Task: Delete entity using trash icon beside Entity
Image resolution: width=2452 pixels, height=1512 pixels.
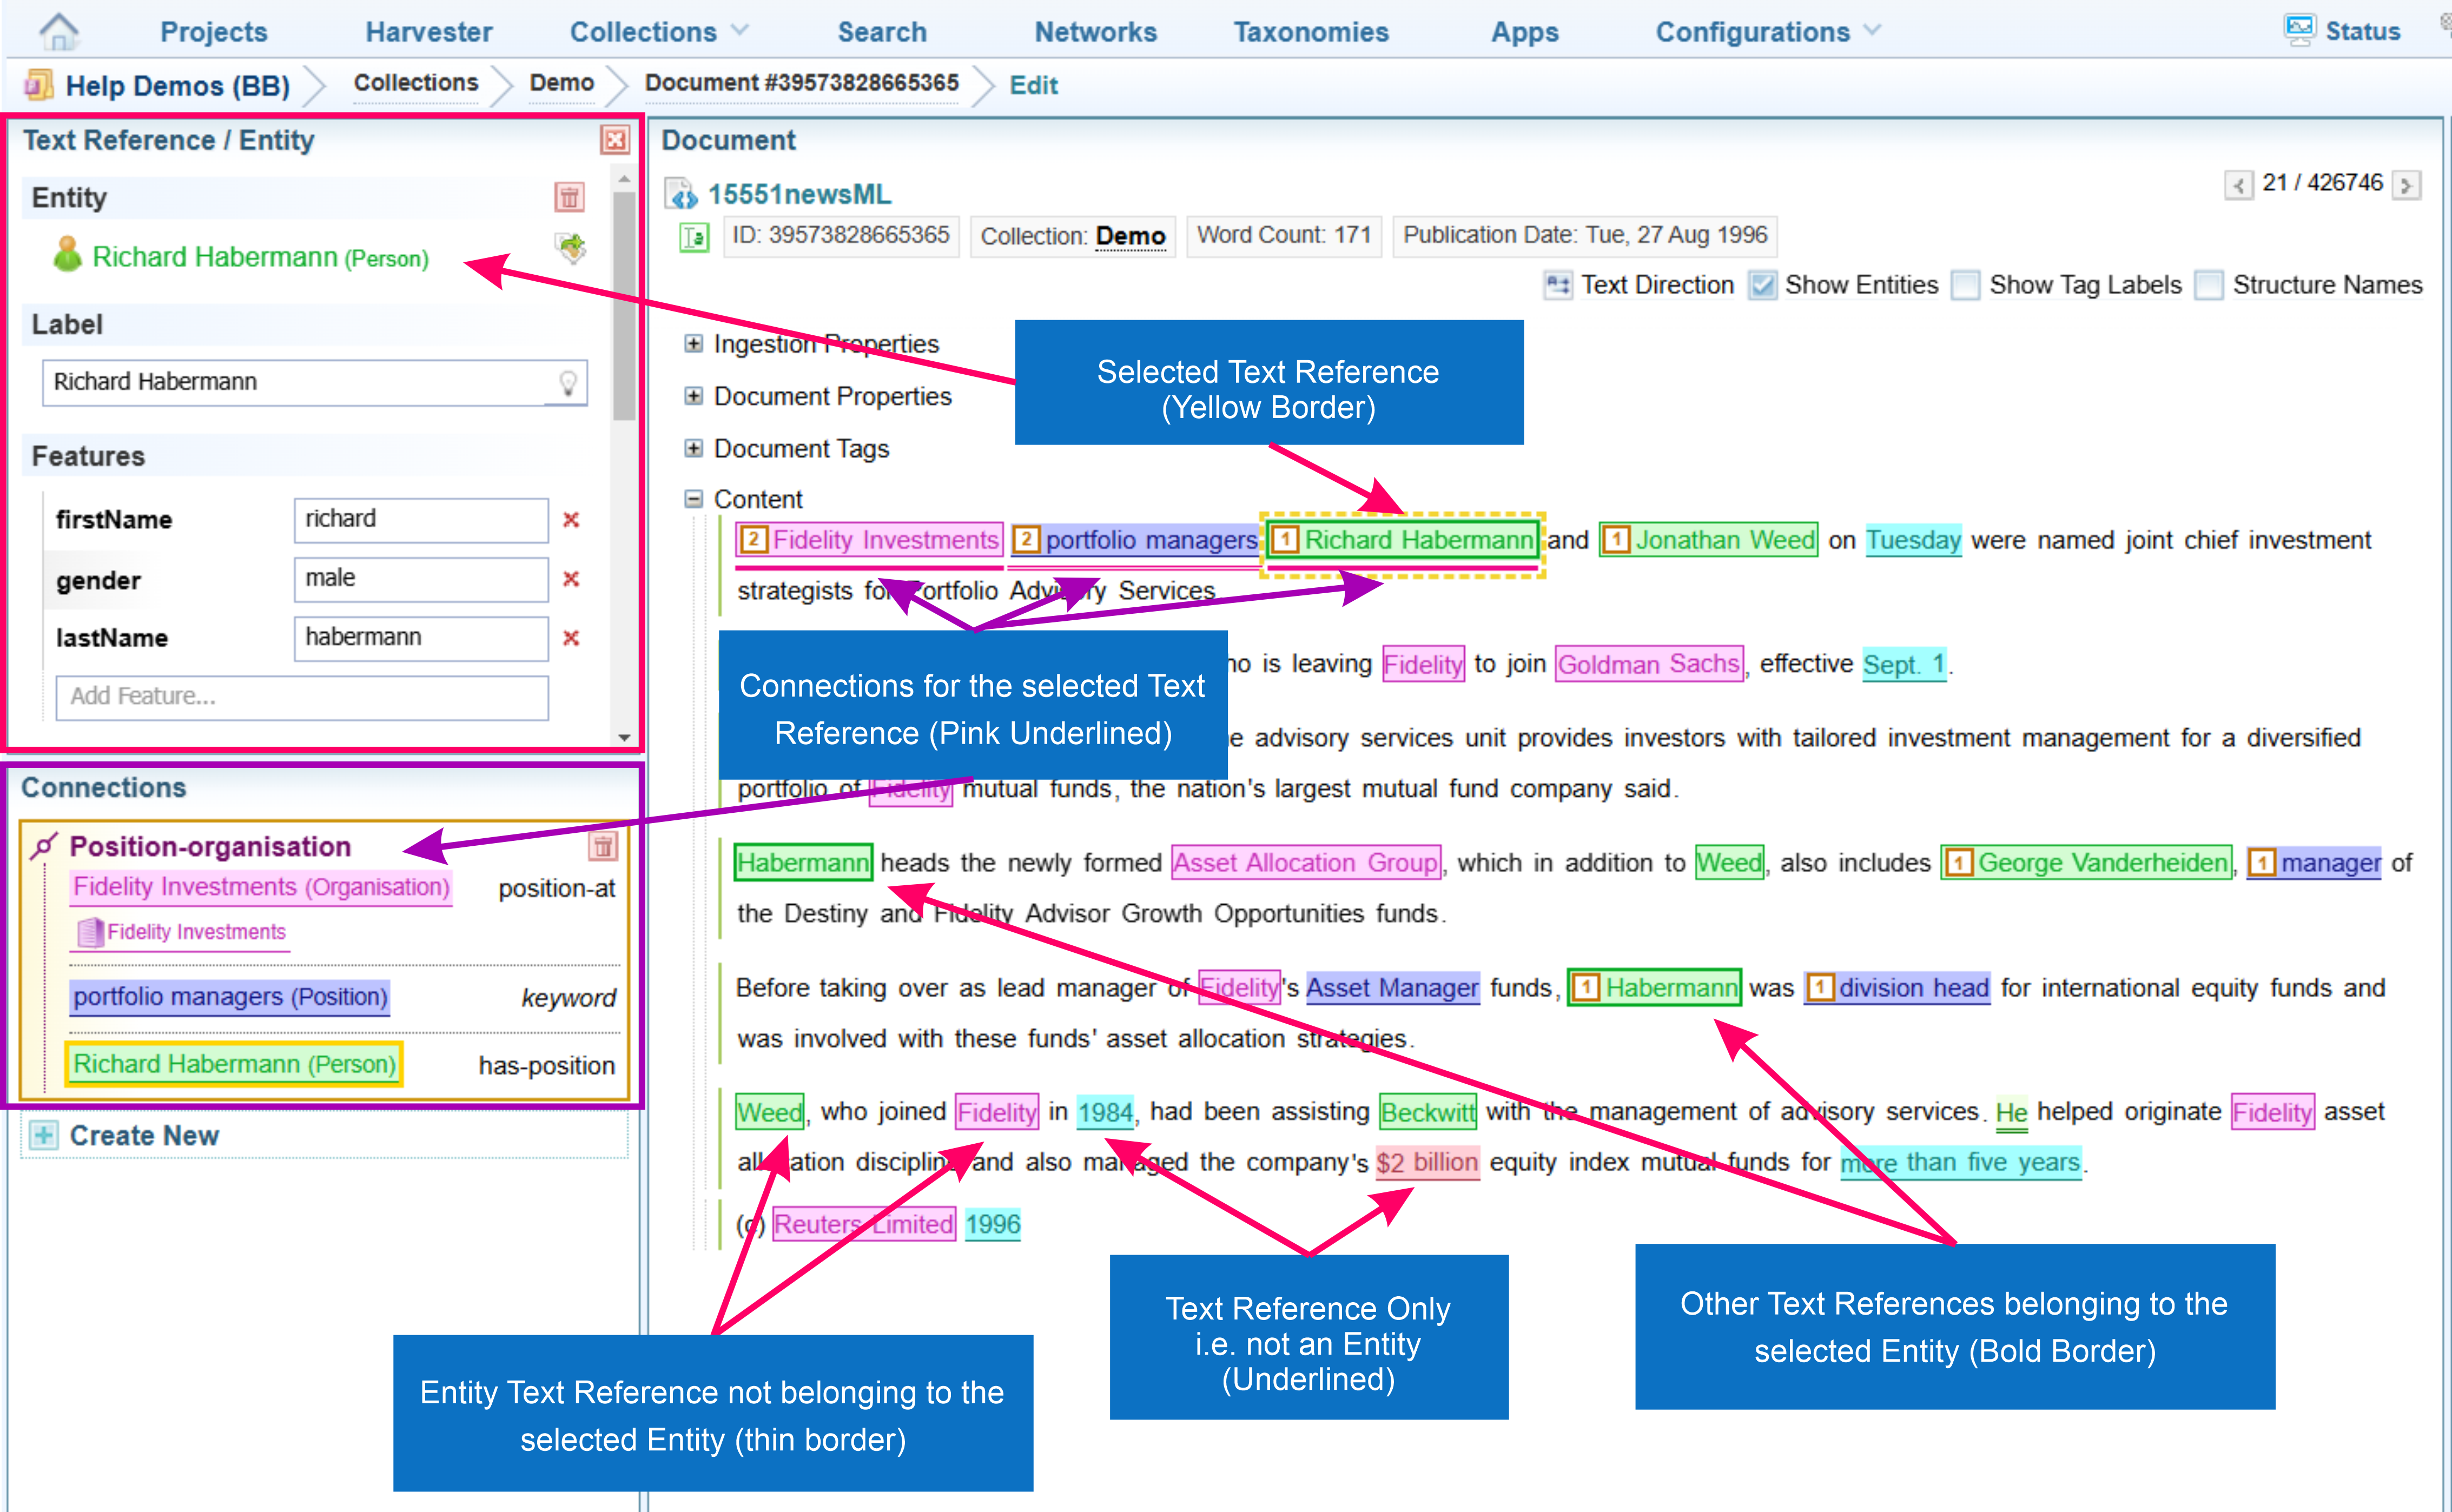Action: [x=569, y=197]
